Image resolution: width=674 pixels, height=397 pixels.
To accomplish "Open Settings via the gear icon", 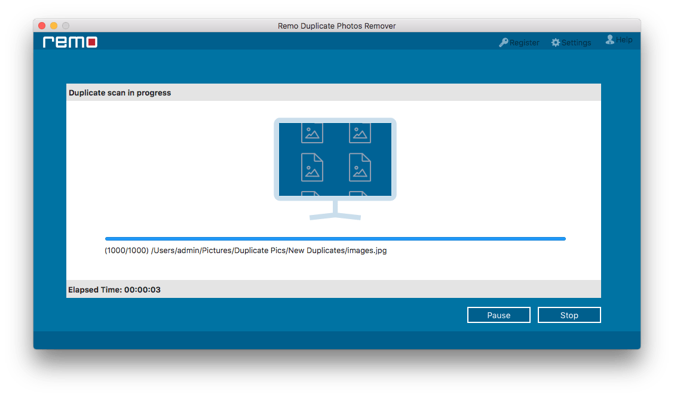I will coord(556,42).
